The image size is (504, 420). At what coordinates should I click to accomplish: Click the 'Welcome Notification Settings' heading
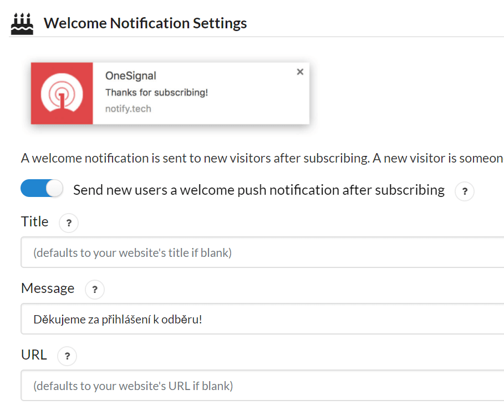pos(145,23)
